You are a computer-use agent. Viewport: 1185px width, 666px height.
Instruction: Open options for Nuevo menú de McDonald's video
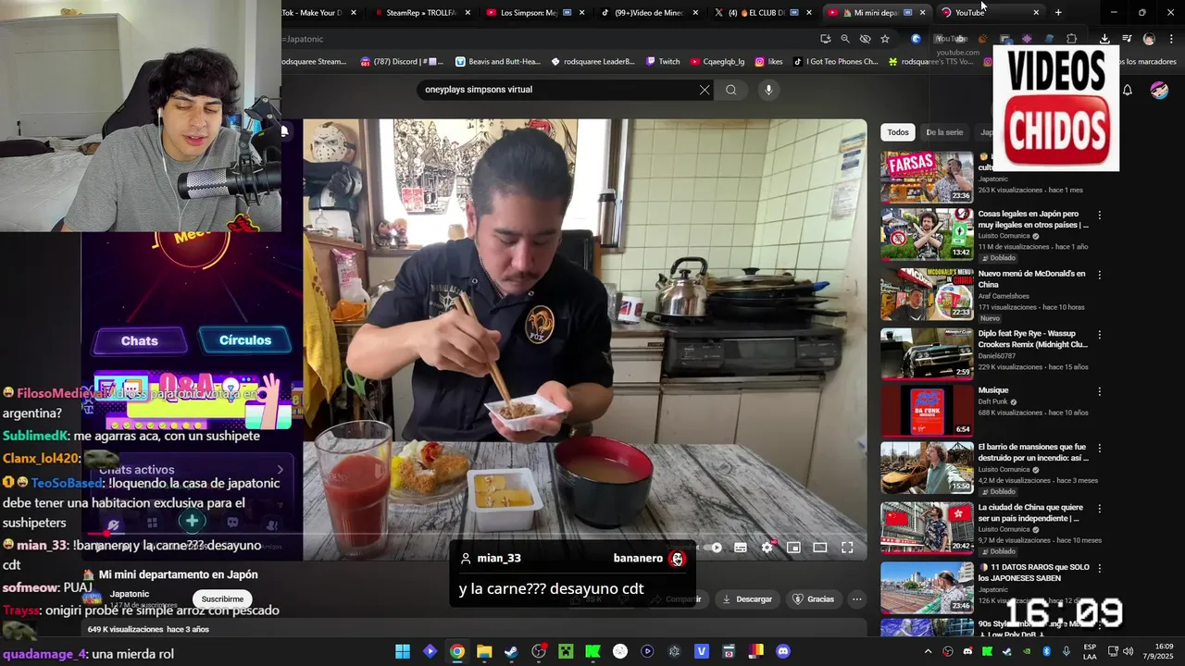[x=1100, y=275]
